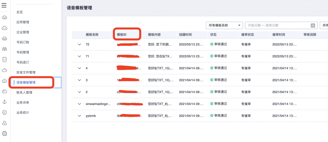Screen dimensions: 328x142
Task: Click the 创建时间 column header
Action: pyautogui.click(x=185, y=35)
